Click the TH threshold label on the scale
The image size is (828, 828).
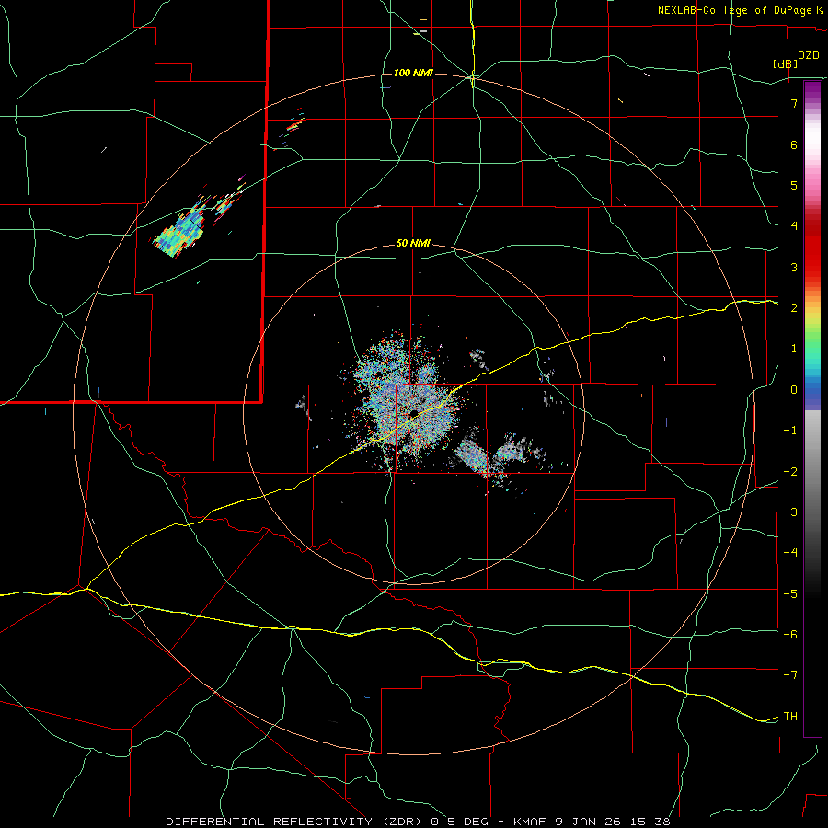point(790,717)
